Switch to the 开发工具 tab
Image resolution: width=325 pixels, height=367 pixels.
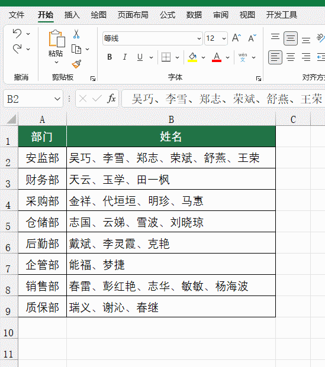coord(282,15)
